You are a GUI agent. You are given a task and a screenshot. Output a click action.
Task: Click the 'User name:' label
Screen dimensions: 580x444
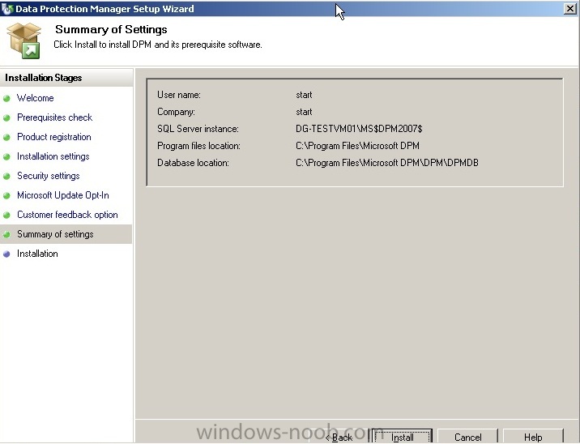(179, 95)
